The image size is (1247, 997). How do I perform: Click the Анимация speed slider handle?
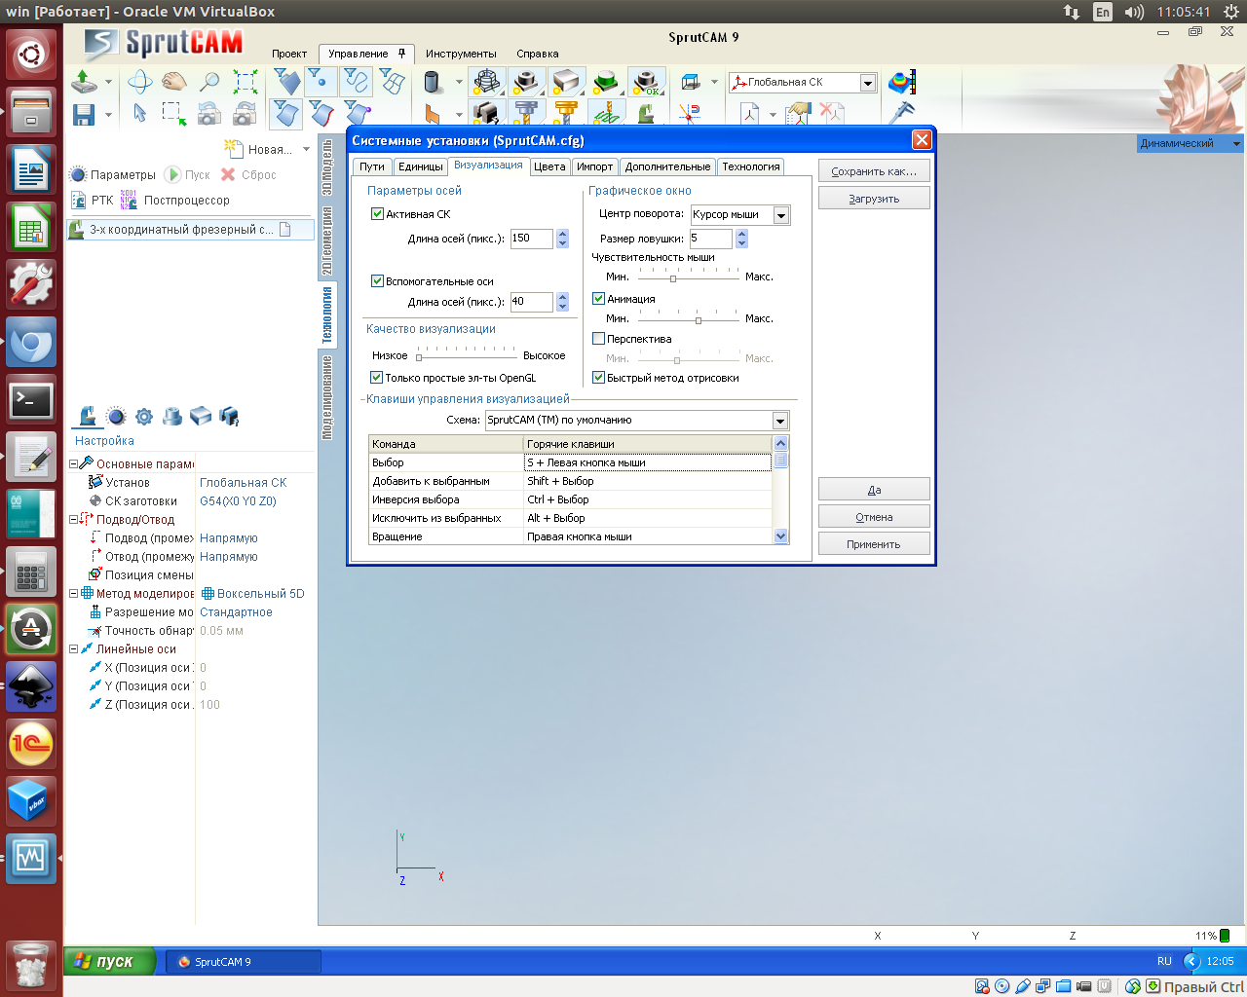click(x=699, y=320)
